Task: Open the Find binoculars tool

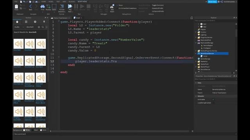Action: 43,7
